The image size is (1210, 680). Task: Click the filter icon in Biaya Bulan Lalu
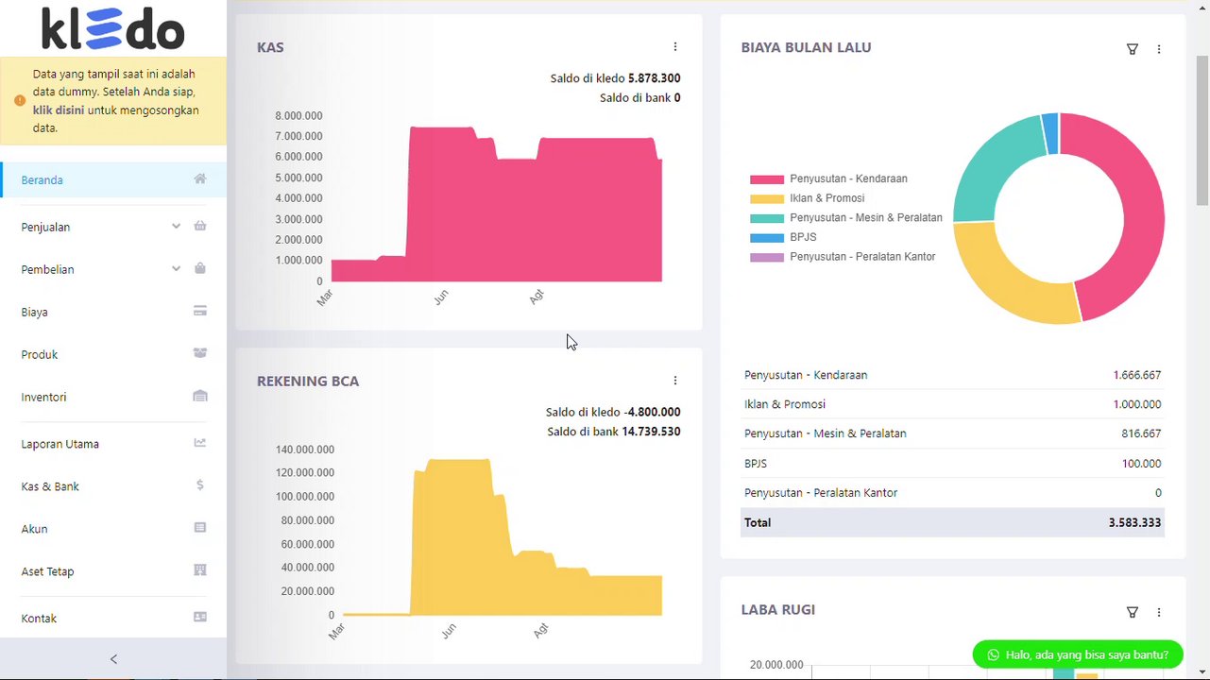click(x=1133, y=49)
